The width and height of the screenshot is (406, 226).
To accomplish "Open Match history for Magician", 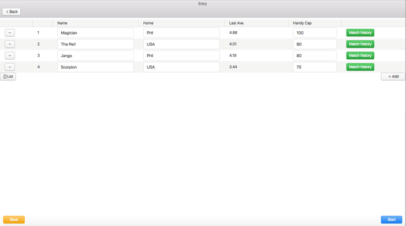I will coord(360,32).
